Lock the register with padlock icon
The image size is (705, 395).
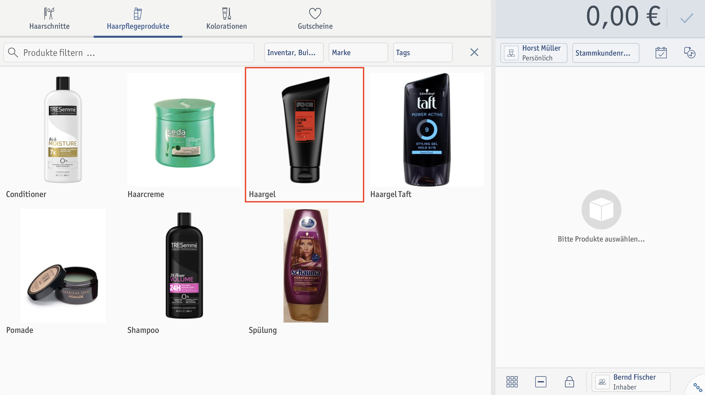click(569, 382)
